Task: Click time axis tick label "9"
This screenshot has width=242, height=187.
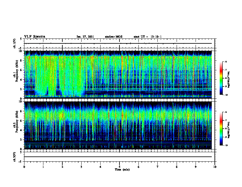Action: coord(196,167)
